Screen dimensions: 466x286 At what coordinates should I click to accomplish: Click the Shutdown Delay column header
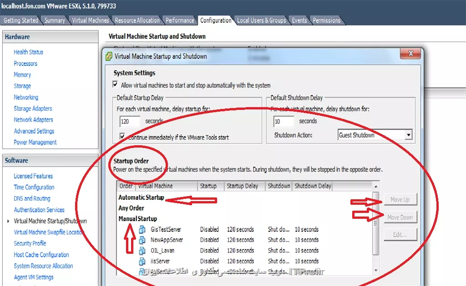[x=312, y=186]
